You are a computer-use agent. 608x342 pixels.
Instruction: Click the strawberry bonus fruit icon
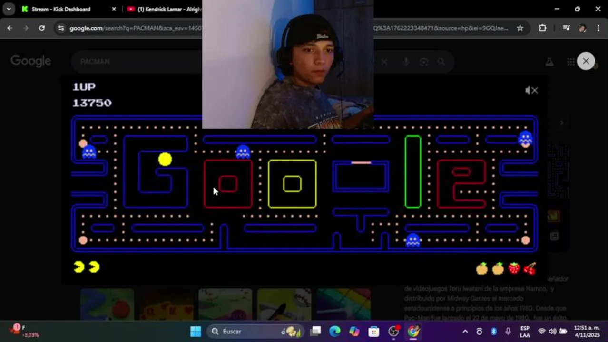click(x=514, y=268)
